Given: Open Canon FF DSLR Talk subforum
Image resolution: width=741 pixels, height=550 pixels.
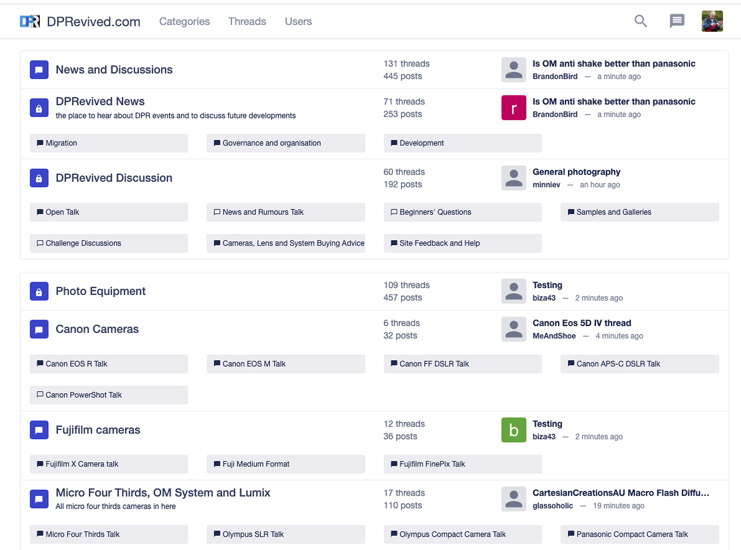Looking at the screenshot, I should coord(462,364).
